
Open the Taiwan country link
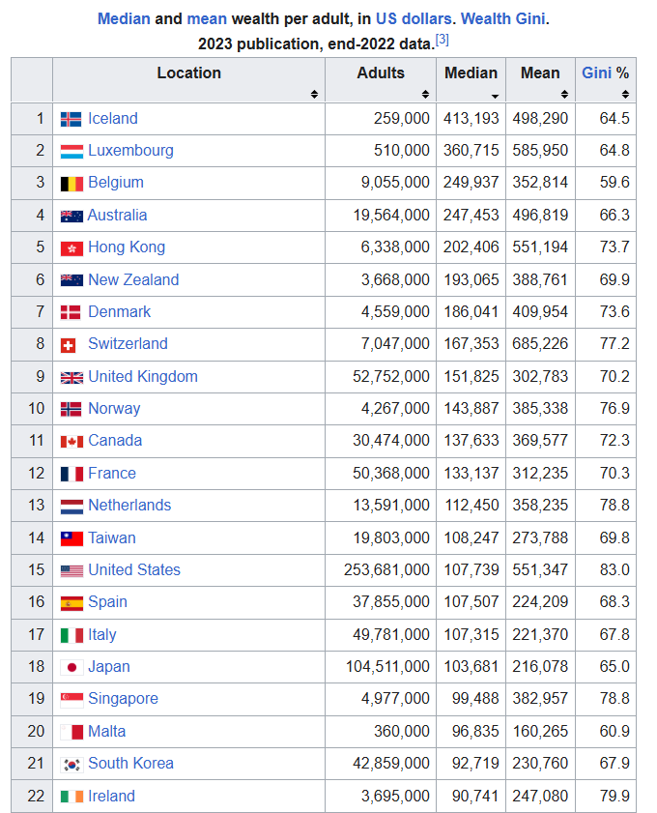pos(112,538)
